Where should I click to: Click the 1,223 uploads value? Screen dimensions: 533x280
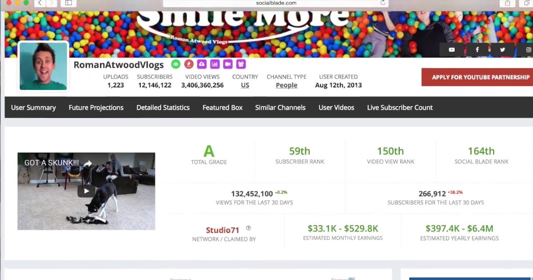click(x=115, y=85)
